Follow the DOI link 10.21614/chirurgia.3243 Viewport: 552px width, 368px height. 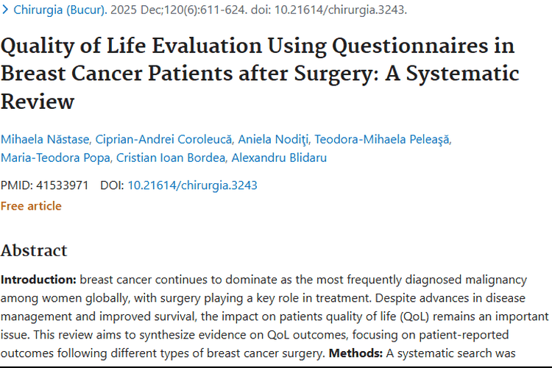[193, 185]
